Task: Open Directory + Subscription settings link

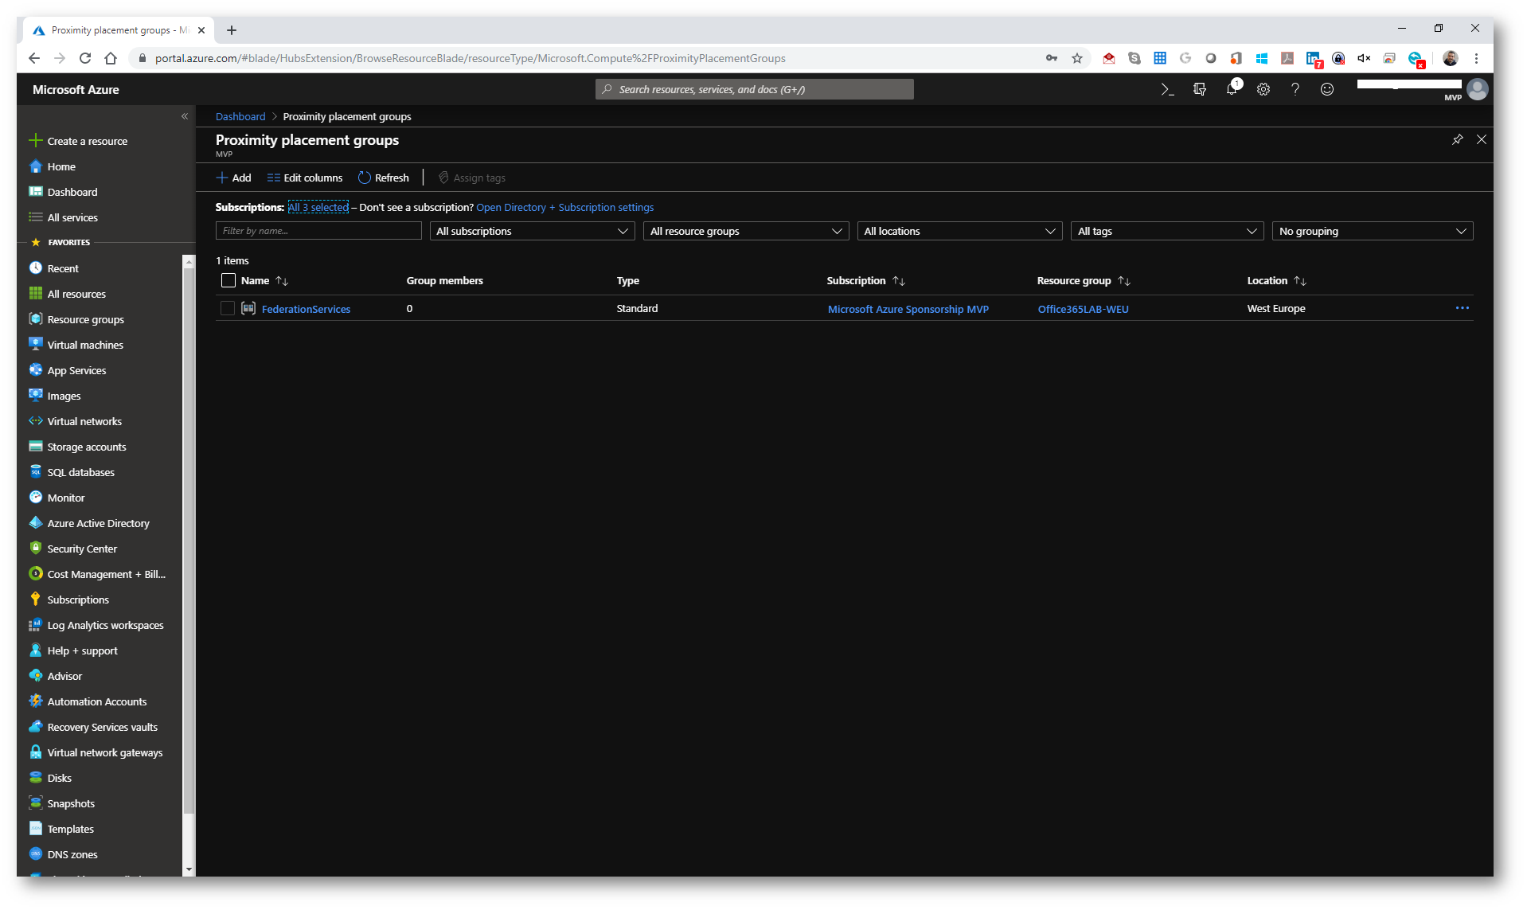Action: click(564, 207)
